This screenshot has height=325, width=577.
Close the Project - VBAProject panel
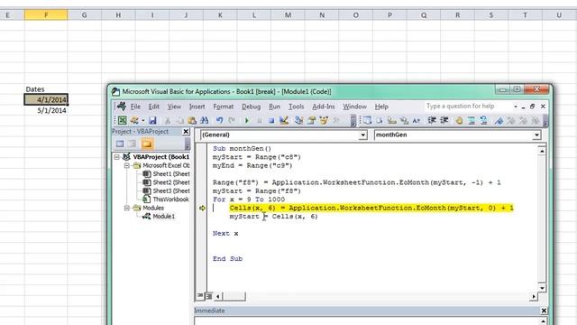pyautogui.click(x=186, y=132)
